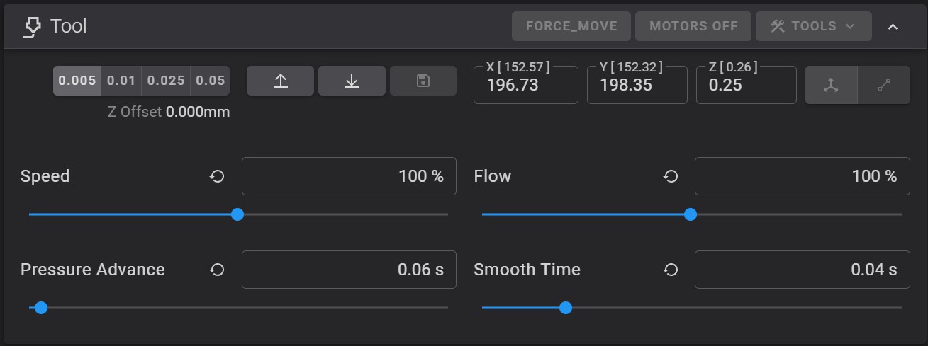Reset Pressure Advance value
Viewport: 928px width, 346px height.
pyautogui.click(x=217, y=270)
